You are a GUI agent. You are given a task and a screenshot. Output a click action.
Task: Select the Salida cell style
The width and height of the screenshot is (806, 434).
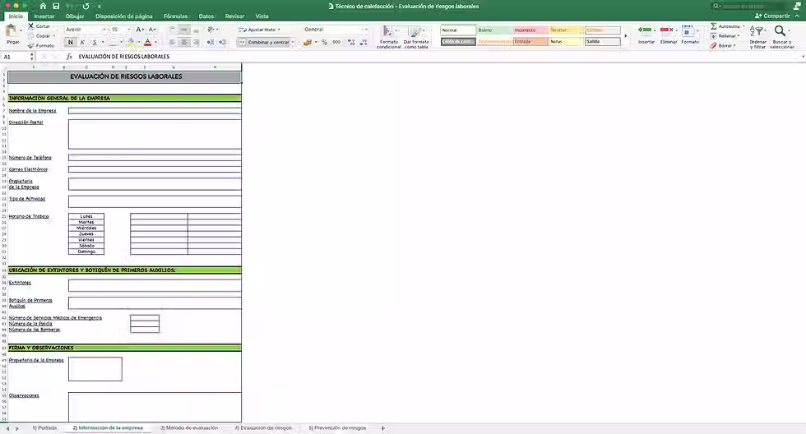602,42
